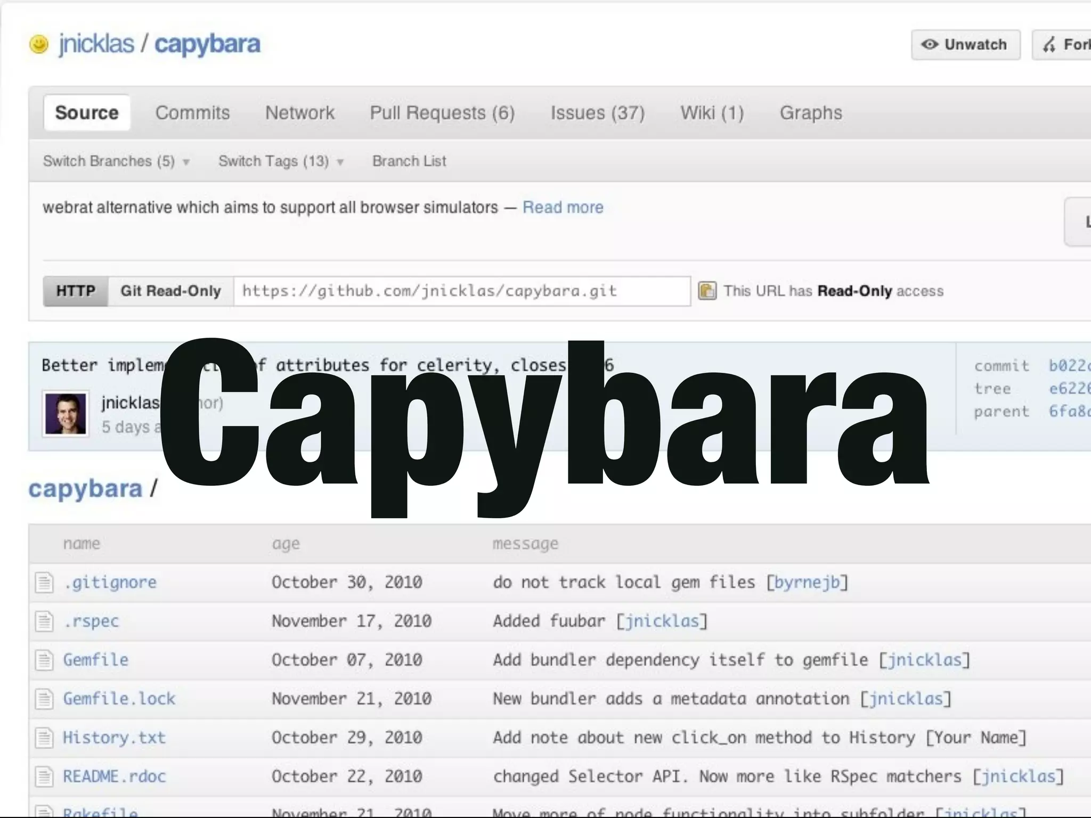This screenshot has width=1091, height=818.
Task: Go to Pull Requests (6) tab
Action: [x=442, y=113]
